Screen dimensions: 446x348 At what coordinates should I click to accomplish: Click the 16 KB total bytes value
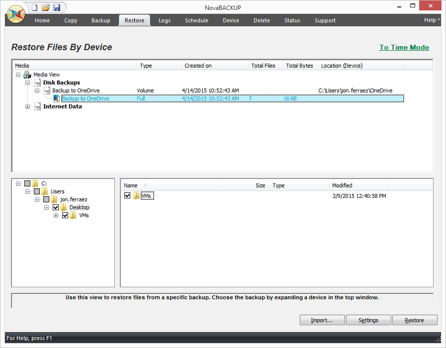point(290,98)
